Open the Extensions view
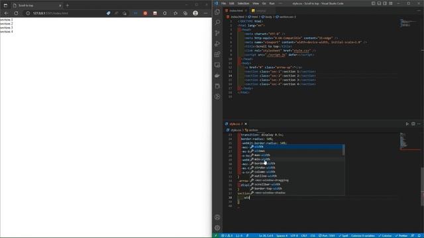The height and width of the screenshot is (238, 424). [x=217, y=54]
